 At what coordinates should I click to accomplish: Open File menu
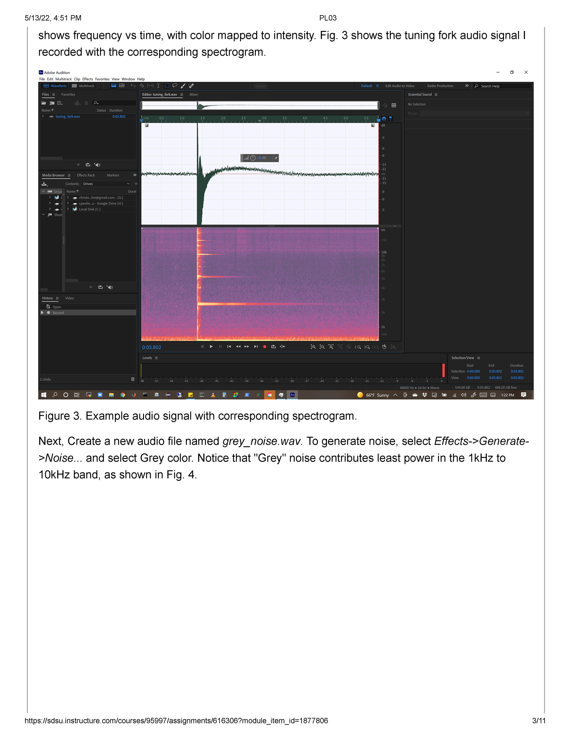tap(42, 79)
